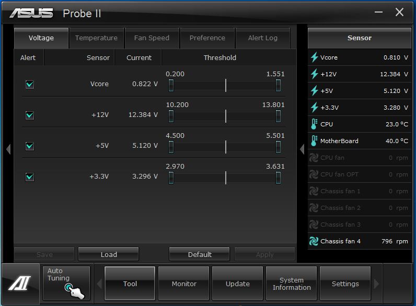Open the Auto Tuning button
The height and width of the screenshot is (306, 416).
pyautogui.click(x=66, y=283)
